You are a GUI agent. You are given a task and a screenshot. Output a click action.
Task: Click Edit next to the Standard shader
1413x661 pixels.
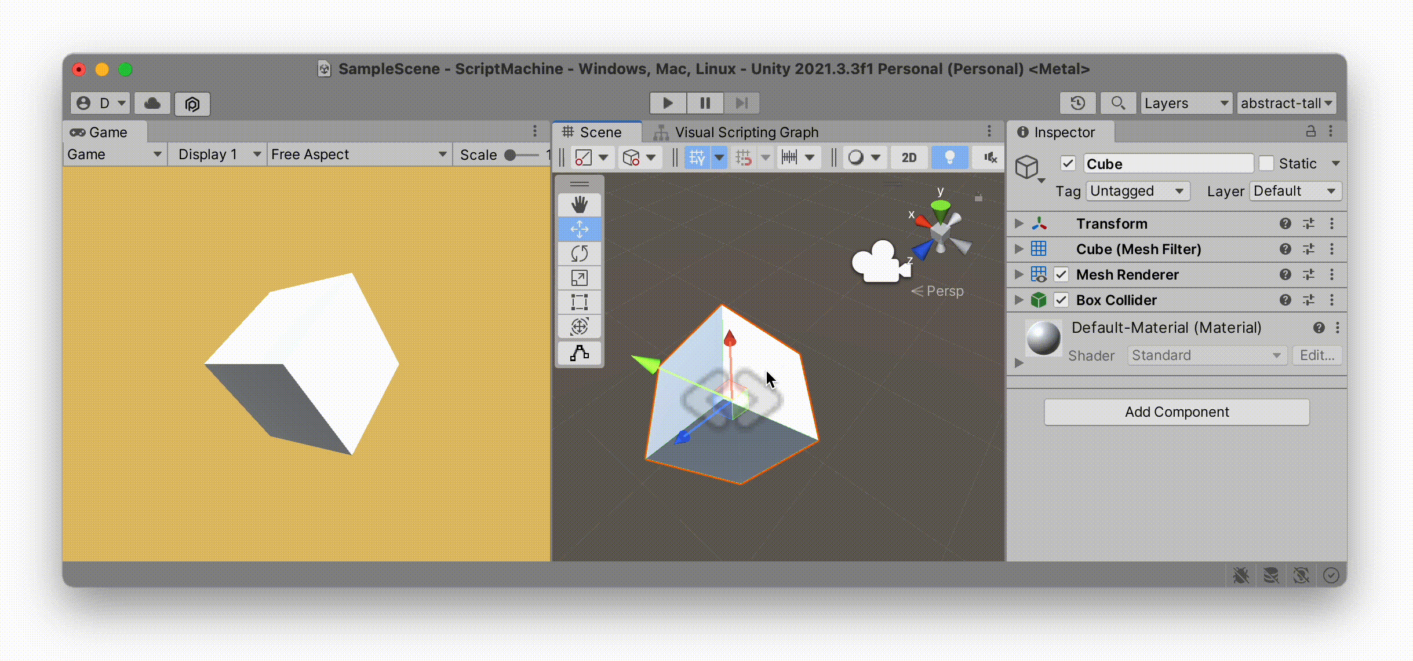1316,355
